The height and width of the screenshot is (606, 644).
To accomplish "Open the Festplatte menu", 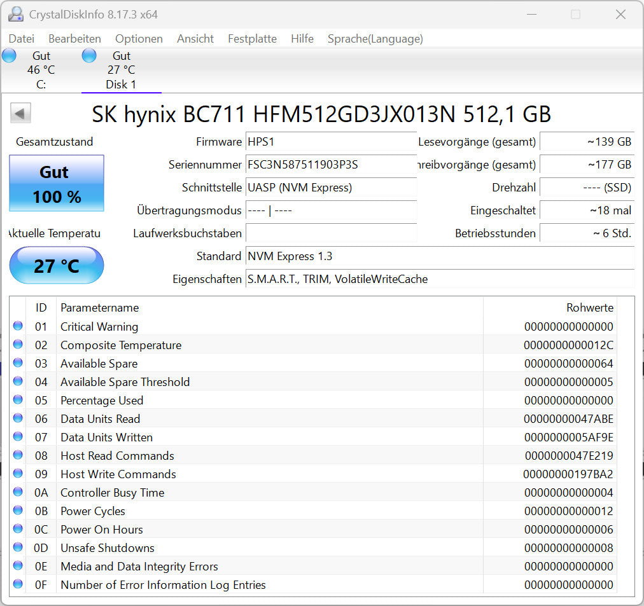I will coord(252,39).
